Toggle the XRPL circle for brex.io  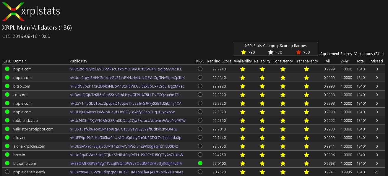click(200, 154)
